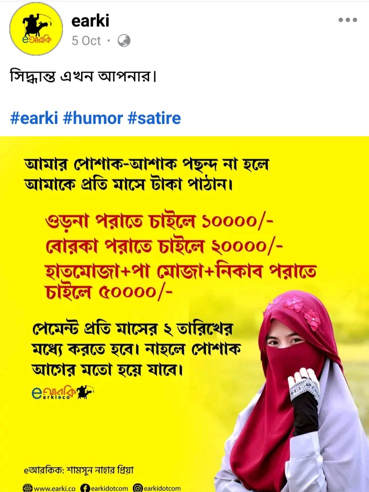Image resolution: width=369 pixels, height=492 pixels.
Task: Open the yellow post image in full view
Action: point(184,314)
